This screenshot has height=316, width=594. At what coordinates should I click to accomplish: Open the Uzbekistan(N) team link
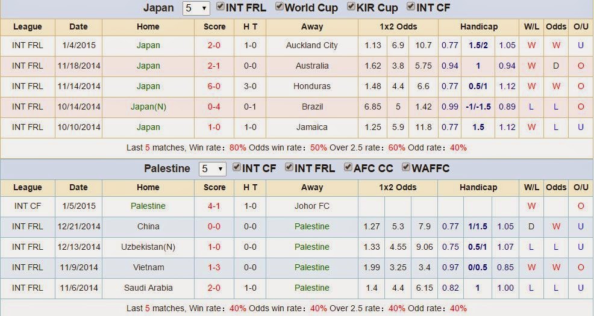(x=148, y=247)
